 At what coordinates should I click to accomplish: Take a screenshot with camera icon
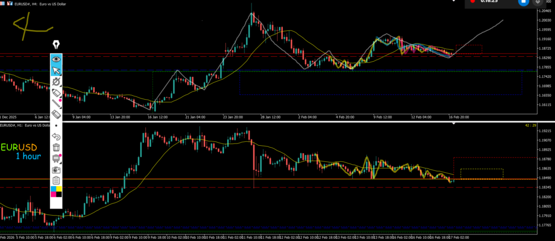coord(56,169)
